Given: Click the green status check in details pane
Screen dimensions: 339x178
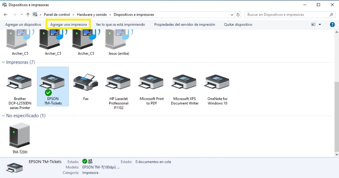Looking at the screenshot, I should [x=85, y=161].
